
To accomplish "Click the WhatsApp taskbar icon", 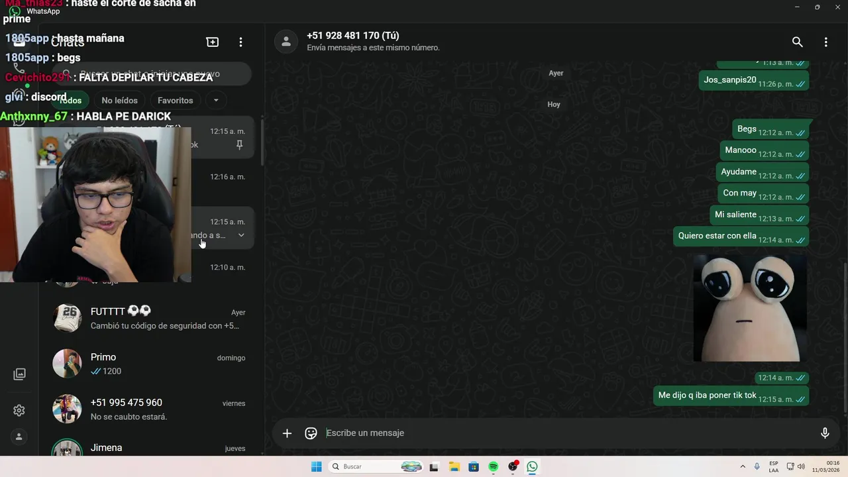I will (533, 466).
